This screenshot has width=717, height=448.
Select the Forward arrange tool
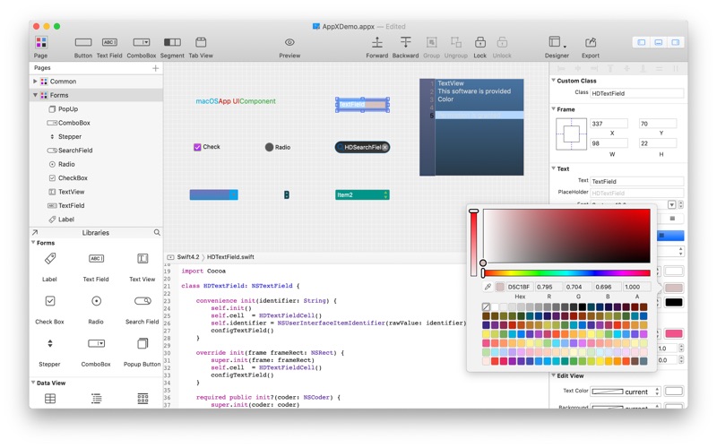coord(377,42)
